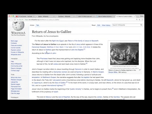The height and width of the screenshot is (114, 152).
Task: Open Contact page link
Action: coord(15,71)
